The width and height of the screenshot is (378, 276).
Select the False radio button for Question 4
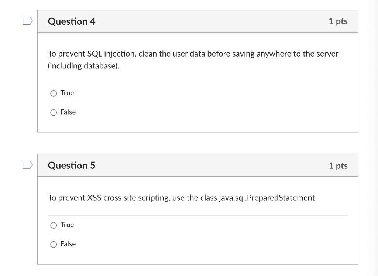(x=54, y=112)
